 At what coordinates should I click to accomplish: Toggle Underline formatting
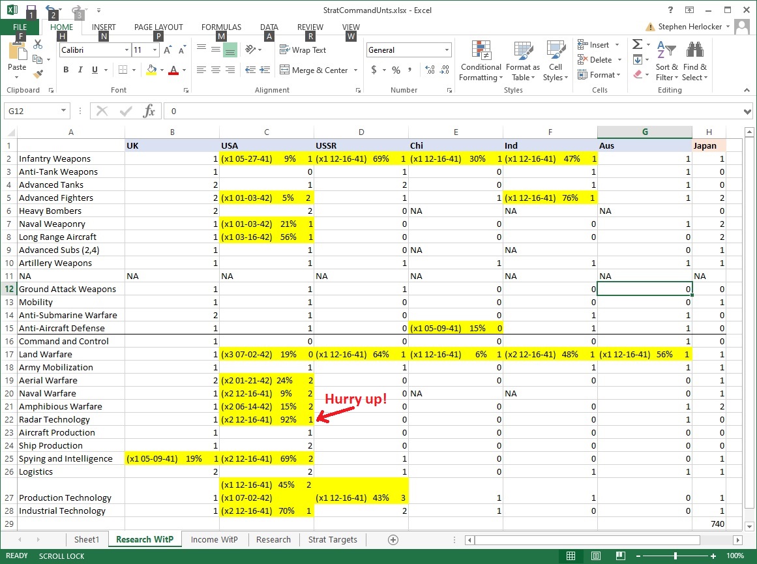point(95,70)
